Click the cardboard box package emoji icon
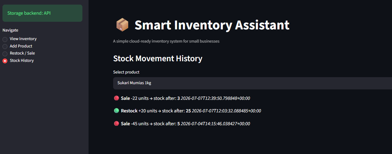The height and width of the screenshot is (154, 392). [x=122, y=25]
